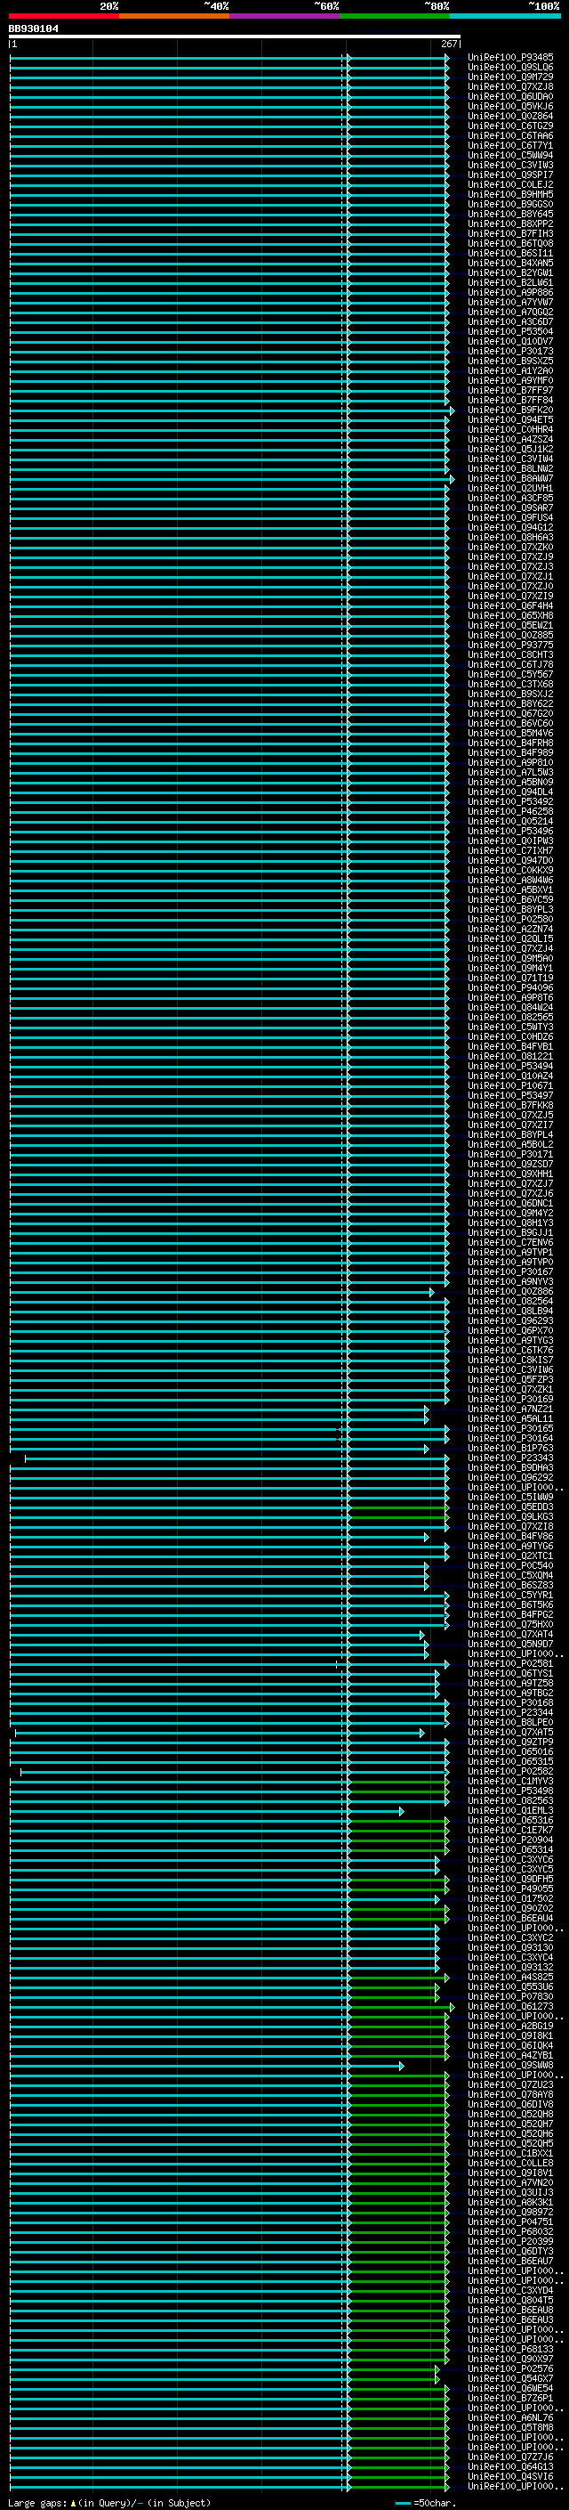Viewport: 569px width, 2510px height.
Task: Select the UniRef100_Q8LB94 label
Action: click(510, 1312)
